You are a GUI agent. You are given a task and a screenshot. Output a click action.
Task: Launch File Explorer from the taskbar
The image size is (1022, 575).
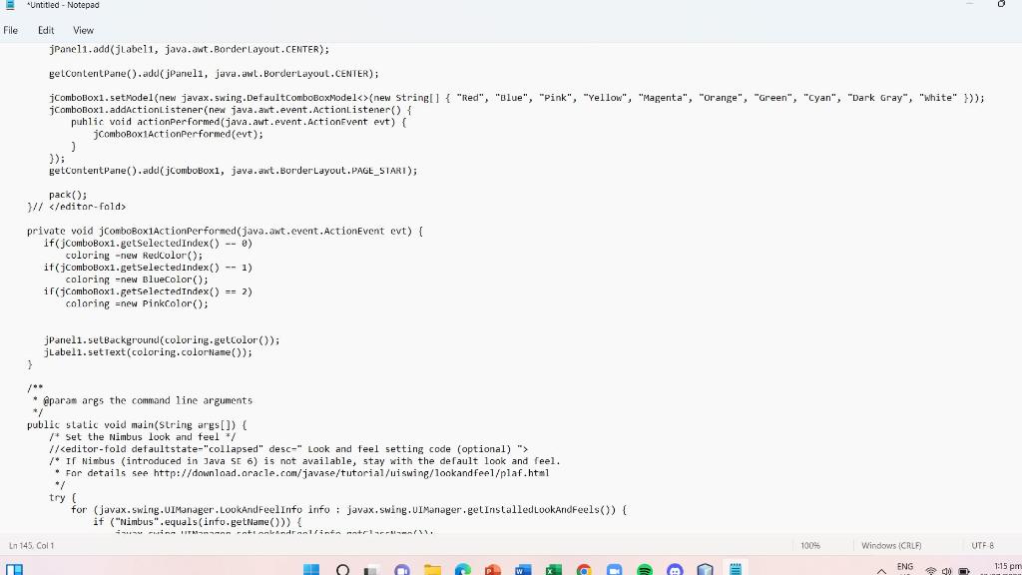tap(432, 568)
